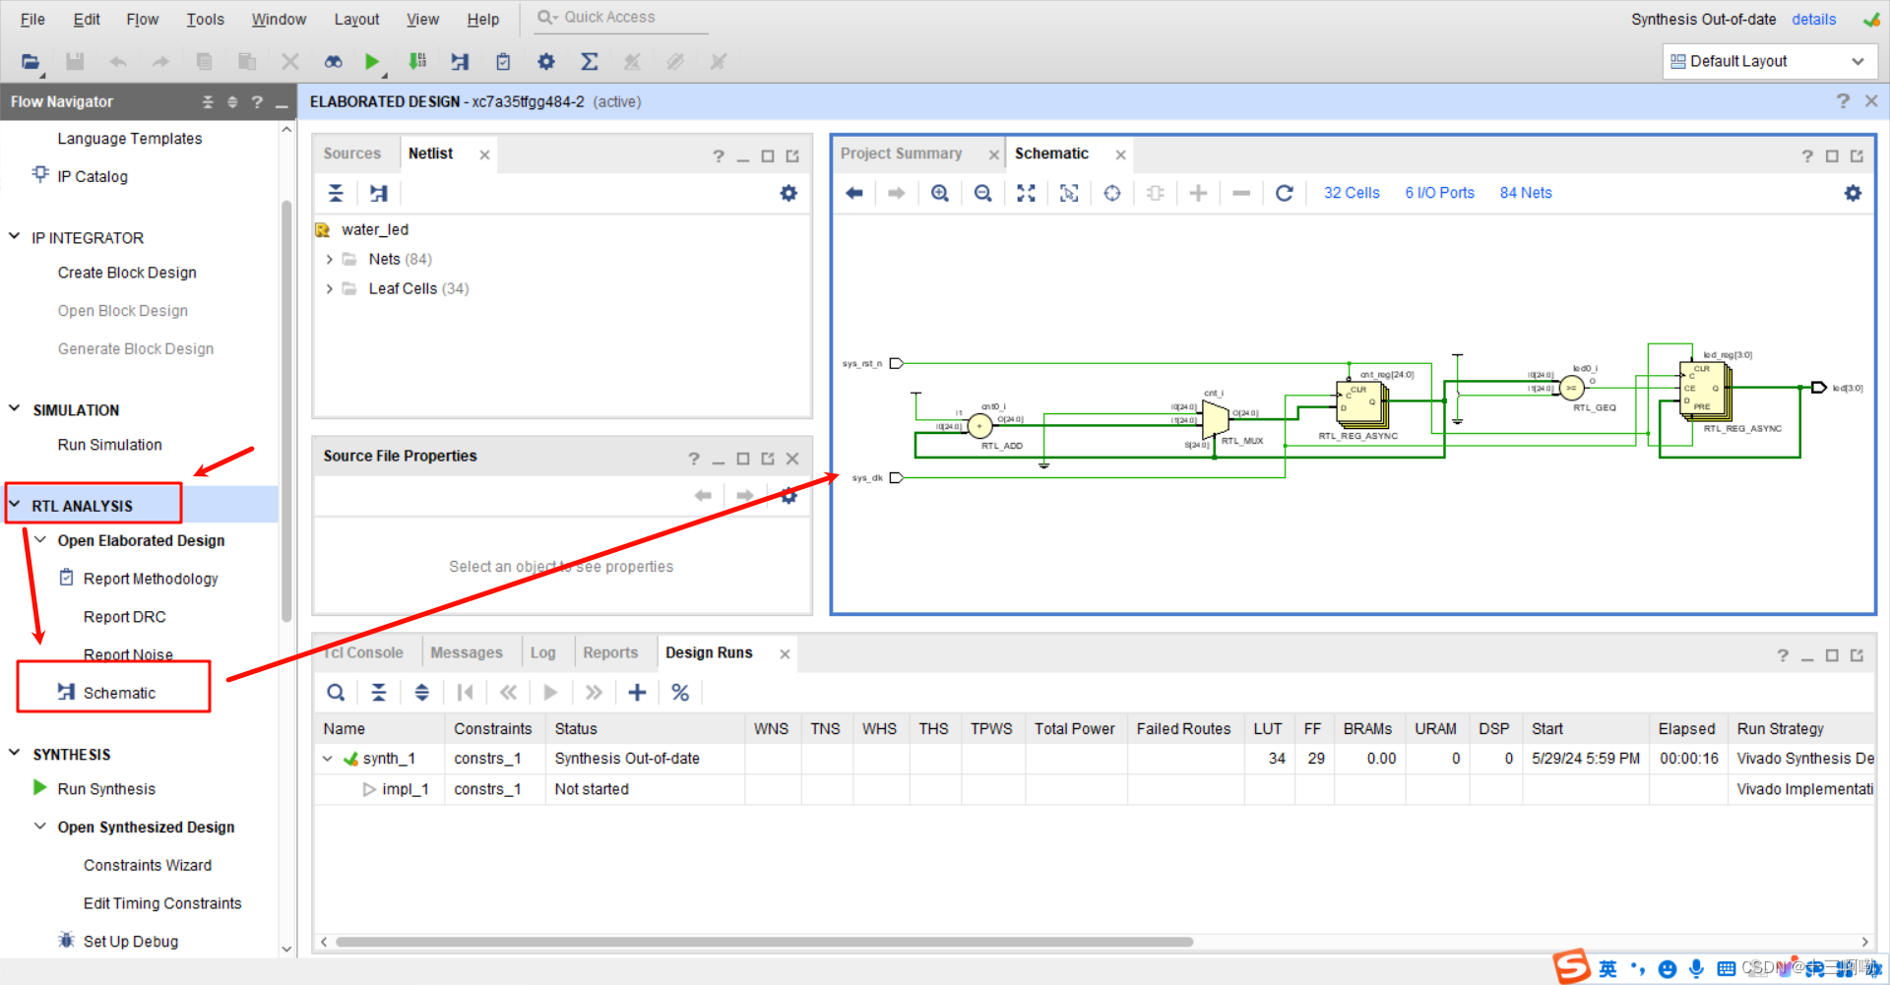This screenshot has width=1890, height=985.
Task: Select the water_led netlist root
Action: pos(374,229)
